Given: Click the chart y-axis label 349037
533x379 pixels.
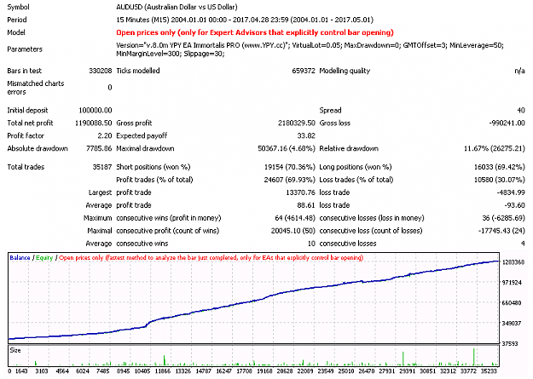Looking at the screenshot, I should [x=512, y=324].
